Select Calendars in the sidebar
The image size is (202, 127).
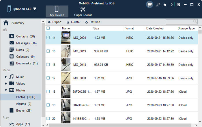coord(23,57)
